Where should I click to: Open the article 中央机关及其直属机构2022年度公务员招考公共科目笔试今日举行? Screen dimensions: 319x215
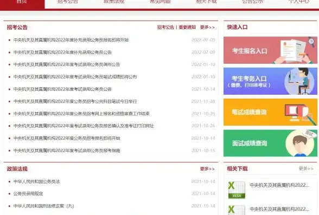point(75,101)
